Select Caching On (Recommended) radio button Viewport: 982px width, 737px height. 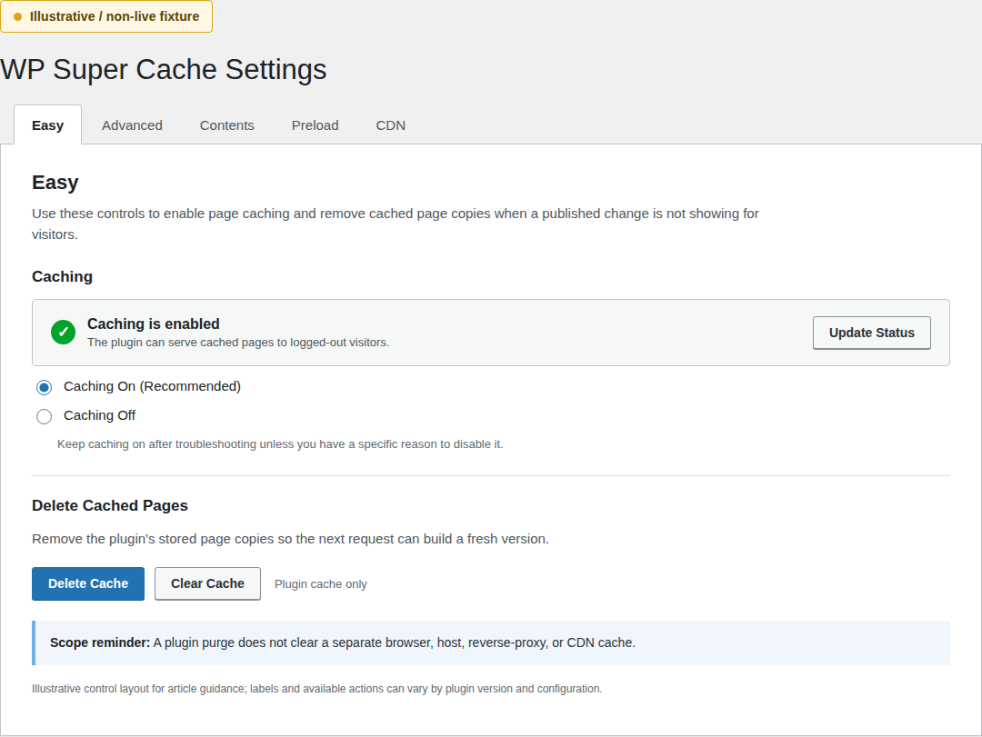coord(44,388)
